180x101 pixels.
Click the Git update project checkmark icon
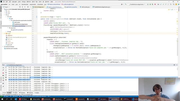pyautogui.click(x=161, y=4)
